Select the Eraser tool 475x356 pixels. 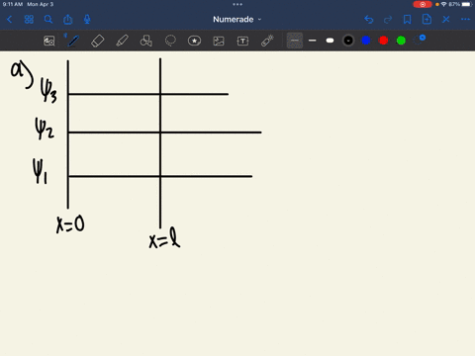pyautogui.click(x=97, y=41)
